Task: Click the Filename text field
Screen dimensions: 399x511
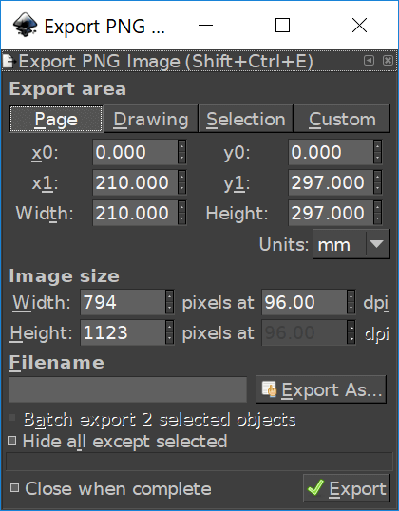Action: pyautogui.click(x=128, y=389)
